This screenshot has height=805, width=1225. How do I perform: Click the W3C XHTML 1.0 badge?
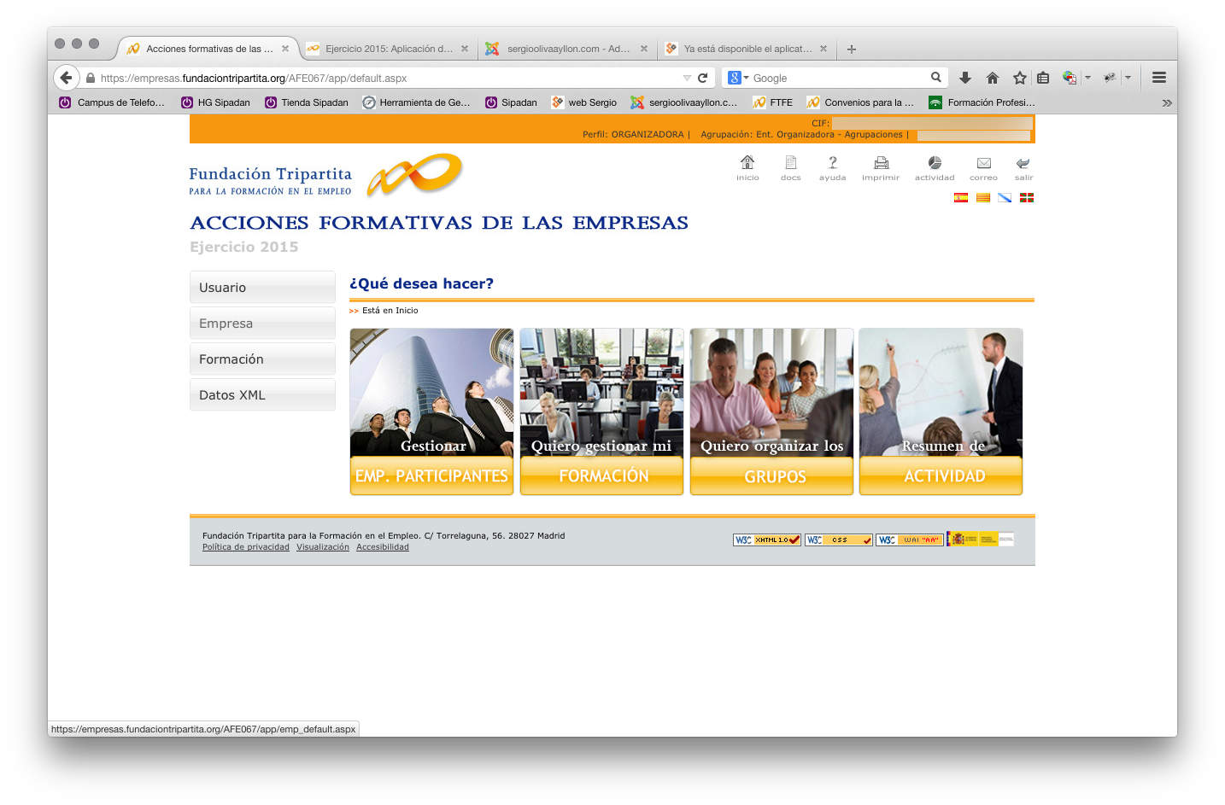coord(767,540)
